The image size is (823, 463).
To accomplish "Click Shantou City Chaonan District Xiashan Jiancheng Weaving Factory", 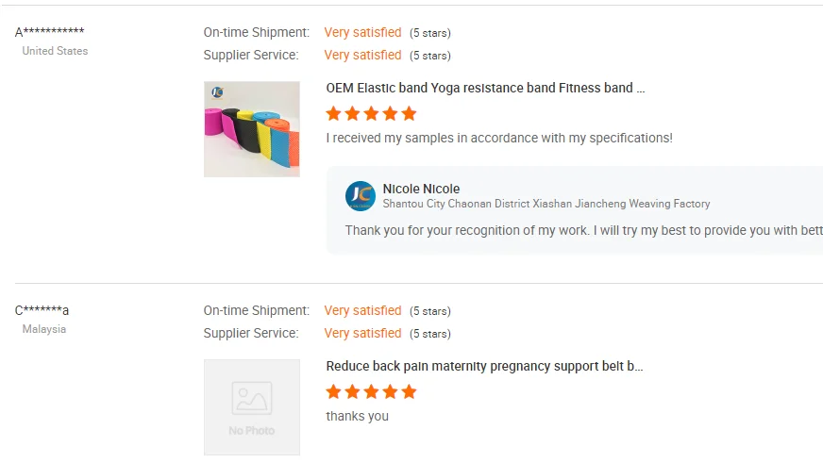I will coord(546,204).
